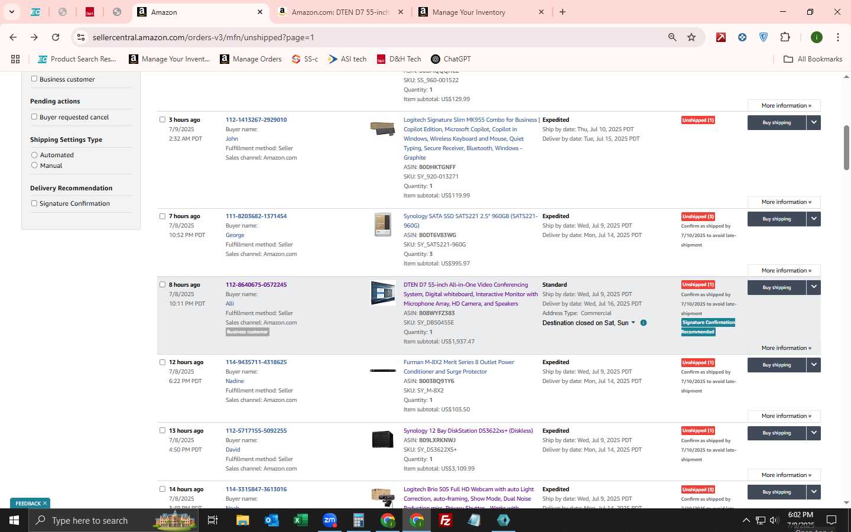Open the Extensions puzzle icon
The width and height of the screenshot is (851, 532).
[785, 37]
